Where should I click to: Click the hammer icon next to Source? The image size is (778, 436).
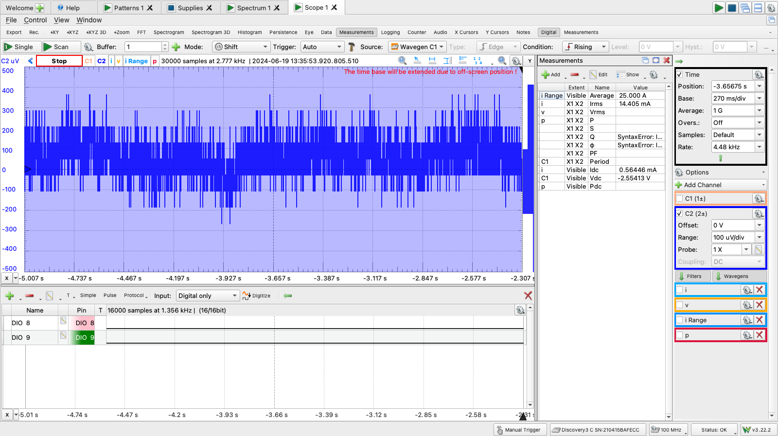(x=352, y=47)
